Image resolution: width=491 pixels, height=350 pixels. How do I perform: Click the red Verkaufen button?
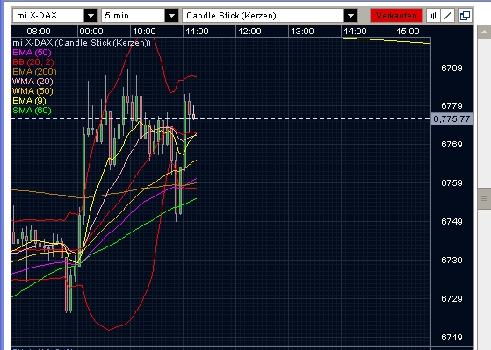396,15
